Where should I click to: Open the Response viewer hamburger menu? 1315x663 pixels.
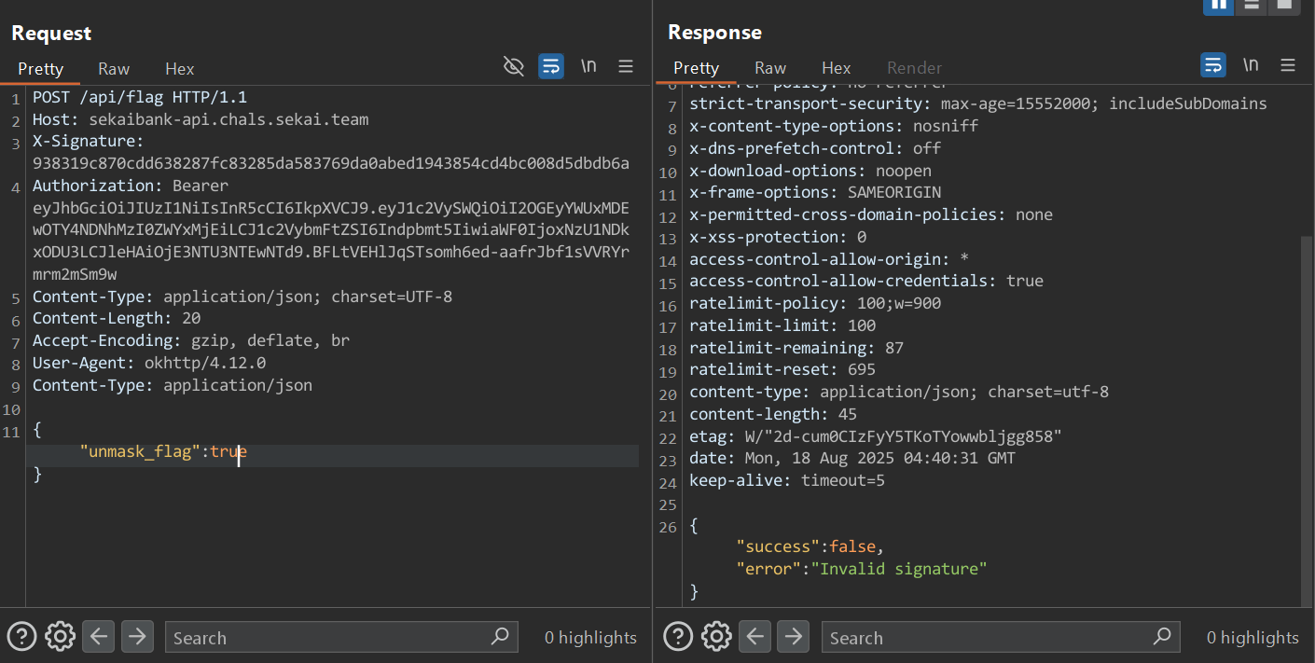point(1288,65)
